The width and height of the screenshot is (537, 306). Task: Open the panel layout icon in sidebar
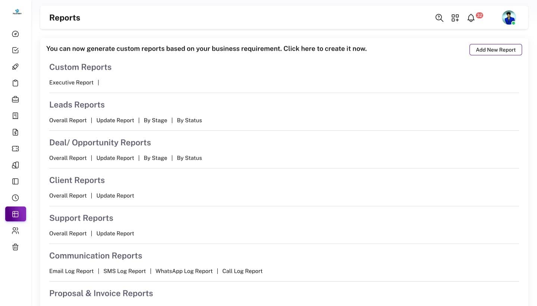[x=15, y=182]
